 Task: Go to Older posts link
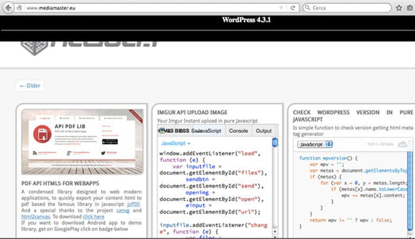[30, 86]
